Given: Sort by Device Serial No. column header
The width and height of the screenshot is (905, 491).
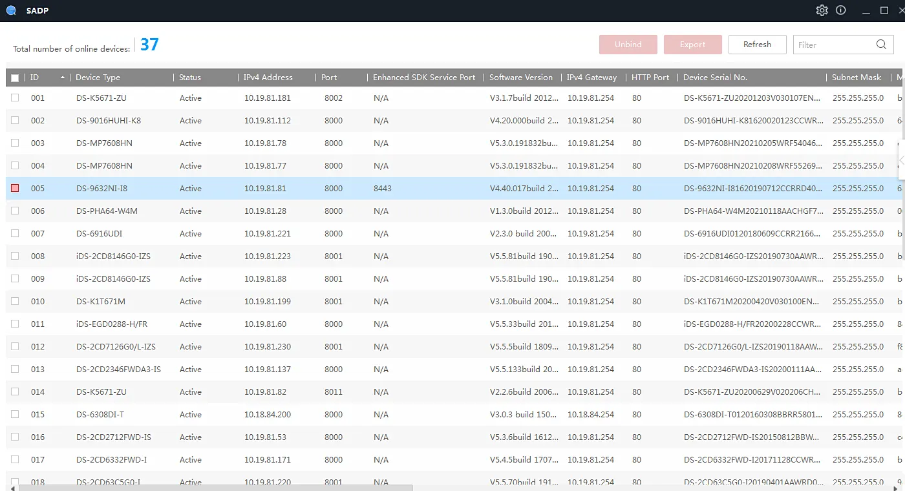Looking at the screenshot, I should [716, 78].
